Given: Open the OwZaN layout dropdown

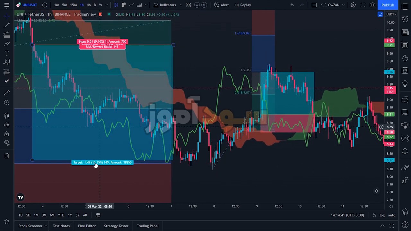Looking at the screenshot, I should pos(333,5).
